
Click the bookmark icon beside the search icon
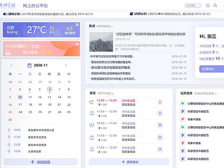pos(208,6)
